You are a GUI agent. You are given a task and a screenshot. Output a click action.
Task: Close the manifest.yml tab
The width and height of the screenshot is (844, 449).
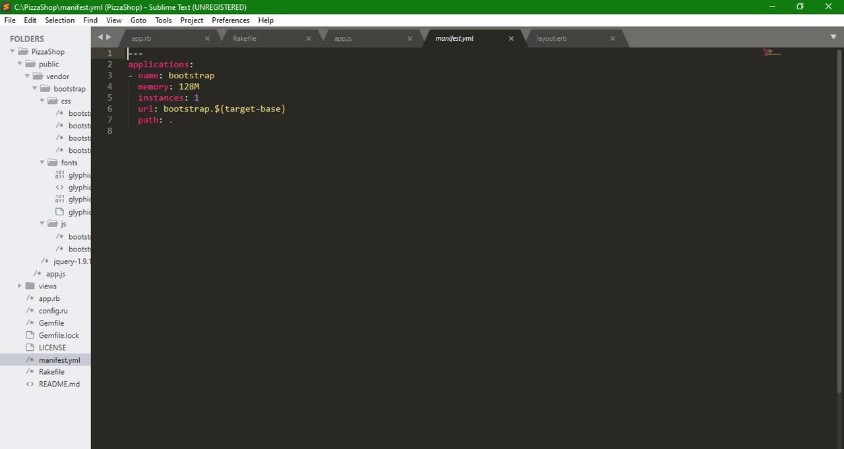(x=511, y=39)
